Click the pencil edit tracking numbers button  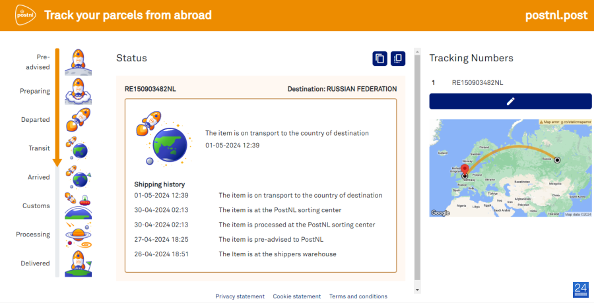tap(510, 101)
